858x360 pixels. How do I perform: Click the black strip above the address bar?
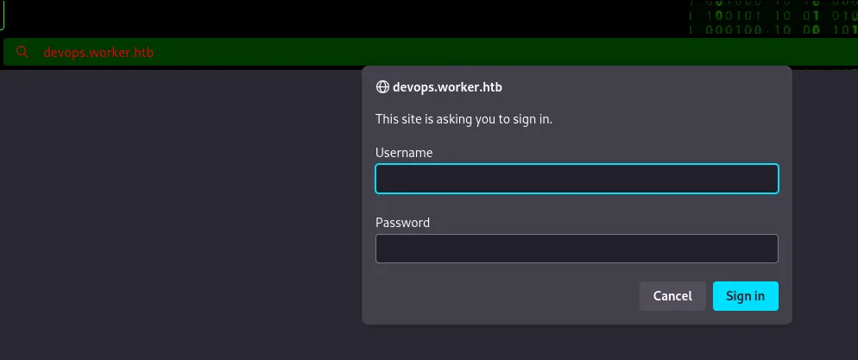pyautogui.click(x=345, y=17)
